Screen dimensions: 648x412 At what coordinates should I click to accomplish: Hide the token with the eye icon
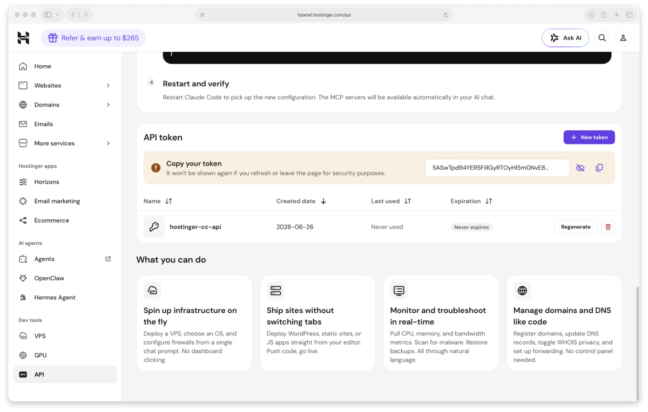(580, 168)
